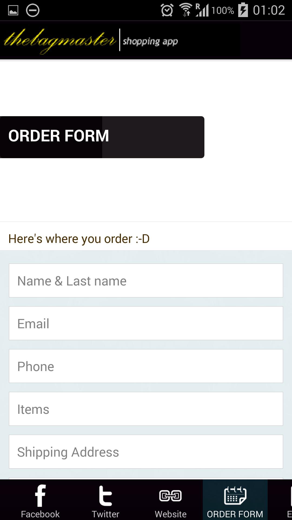Tap the Phone field
The width and height of the screenshot is (292, 520).
[x=146, y=366]
